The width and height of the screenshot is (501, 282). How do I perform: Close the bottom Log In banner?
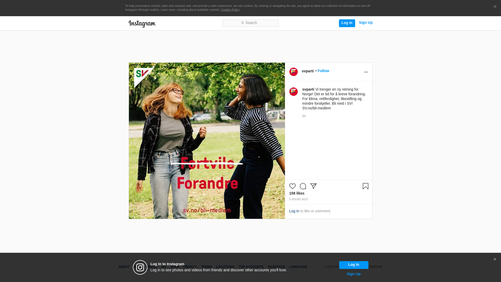495,259
